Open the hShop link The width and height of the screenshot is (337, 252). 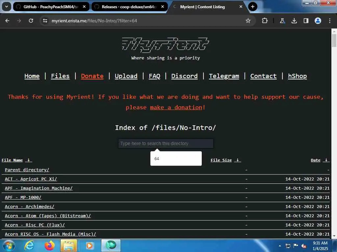(298, 76)
